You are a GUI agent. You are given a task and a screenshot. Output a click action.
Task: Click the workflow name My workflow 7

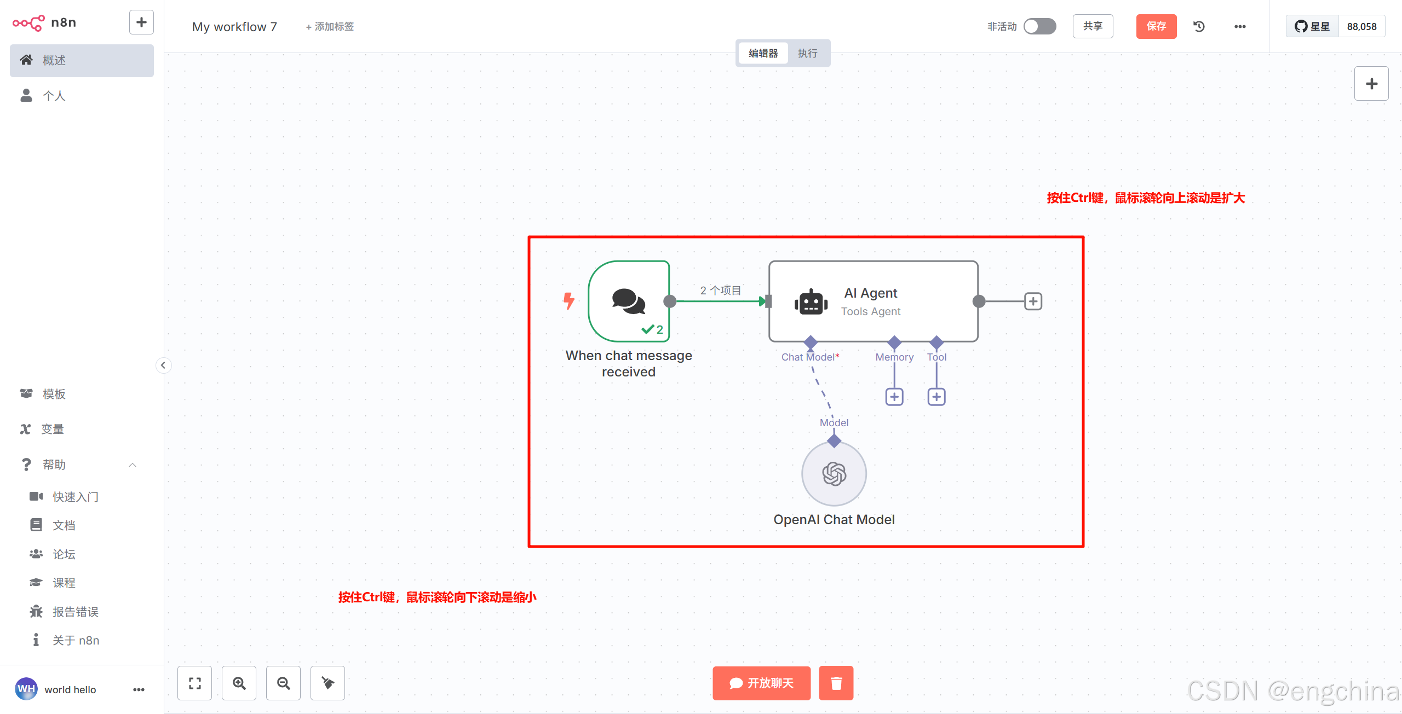(x=234, y=26)
